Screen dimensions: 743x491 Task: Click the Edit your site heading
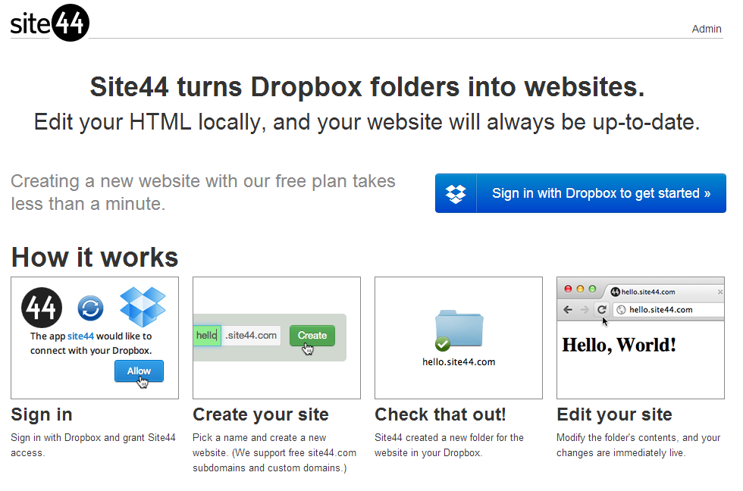tap(614, 414)
